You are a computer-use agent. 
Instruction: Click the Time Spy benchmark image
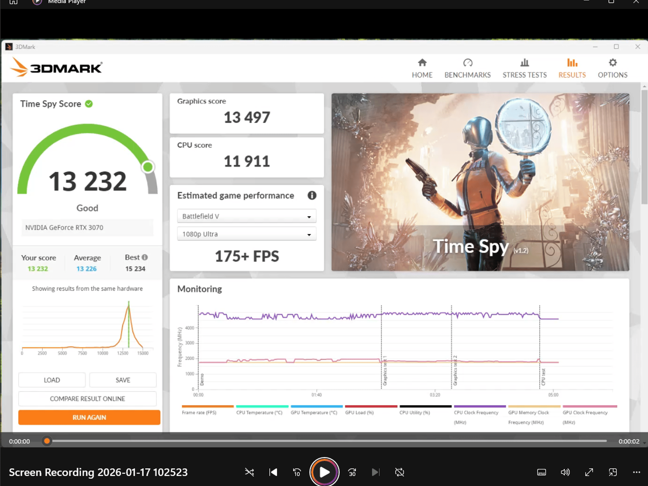[x=480, y=182]
